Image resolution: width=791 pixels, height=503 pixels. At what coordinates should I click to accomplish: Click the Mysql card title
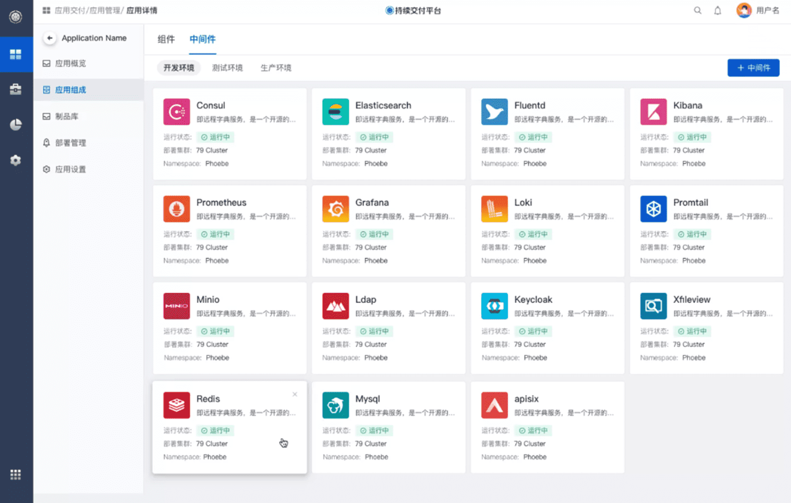[368, 399]
